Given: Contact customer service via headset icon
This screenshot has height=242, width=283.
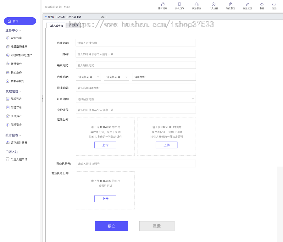Looking at the screenshot, I should click(x=196, y=4).
